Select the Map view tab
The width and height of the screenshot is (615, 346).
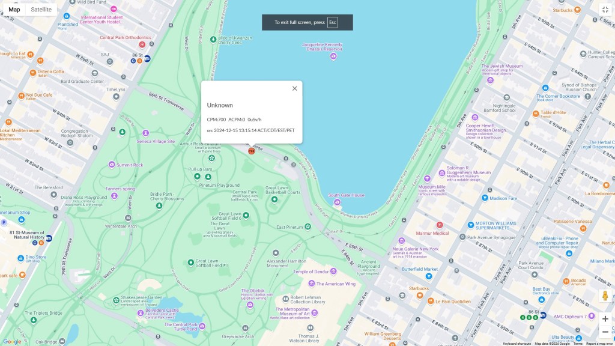[x=14, y=10]
